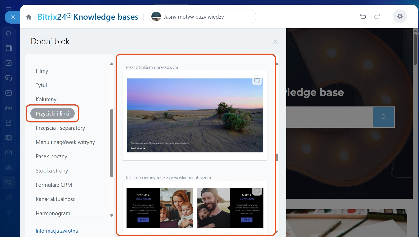
Task: Insert the desert image link block thumbnail
Action: [195, 115]
